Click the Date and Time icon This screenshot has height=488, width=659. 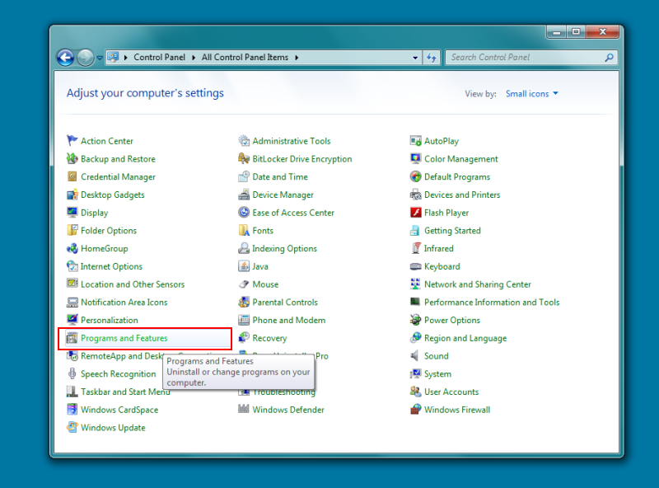(x=244, y=176)
